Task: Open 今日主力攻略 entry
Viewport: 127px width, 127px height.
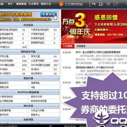Action: (x=37, y=110)
